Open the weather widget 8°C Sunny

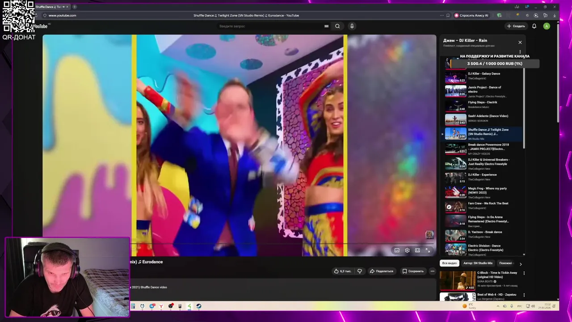pyautogui.click(x=470, y=306)
